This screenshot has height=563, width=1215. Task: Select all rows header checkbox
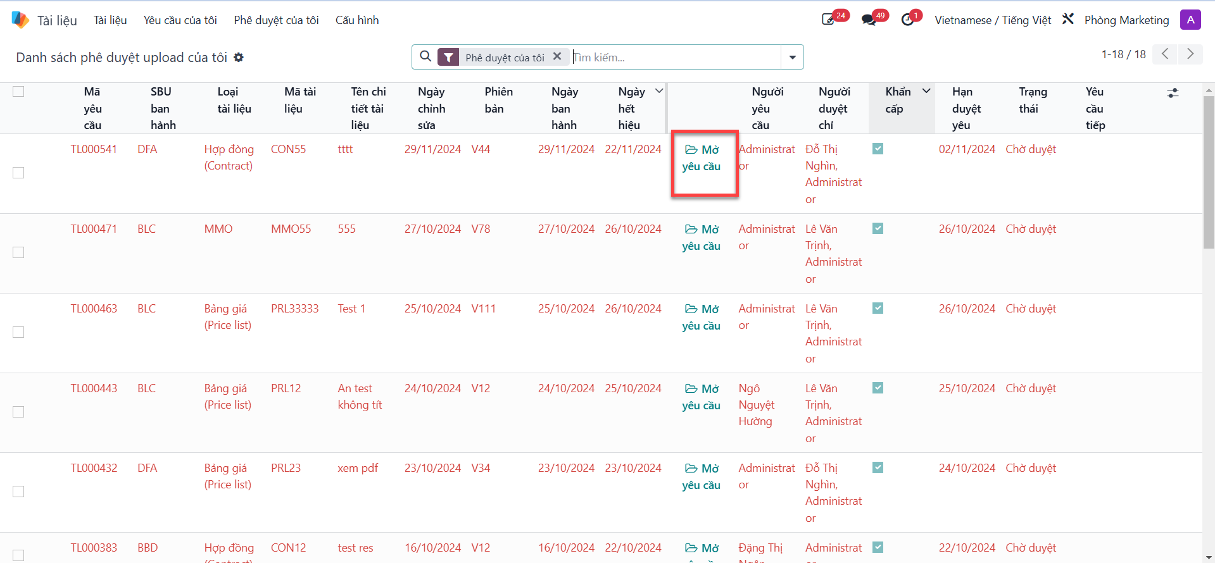[18, 91]
